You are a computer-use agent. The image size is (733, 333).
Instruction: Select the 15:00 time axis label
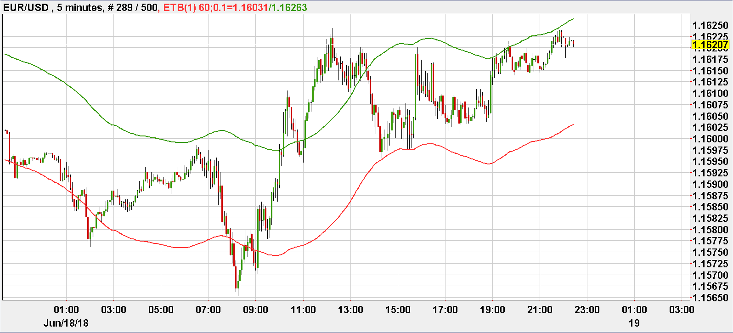[398, 310]
